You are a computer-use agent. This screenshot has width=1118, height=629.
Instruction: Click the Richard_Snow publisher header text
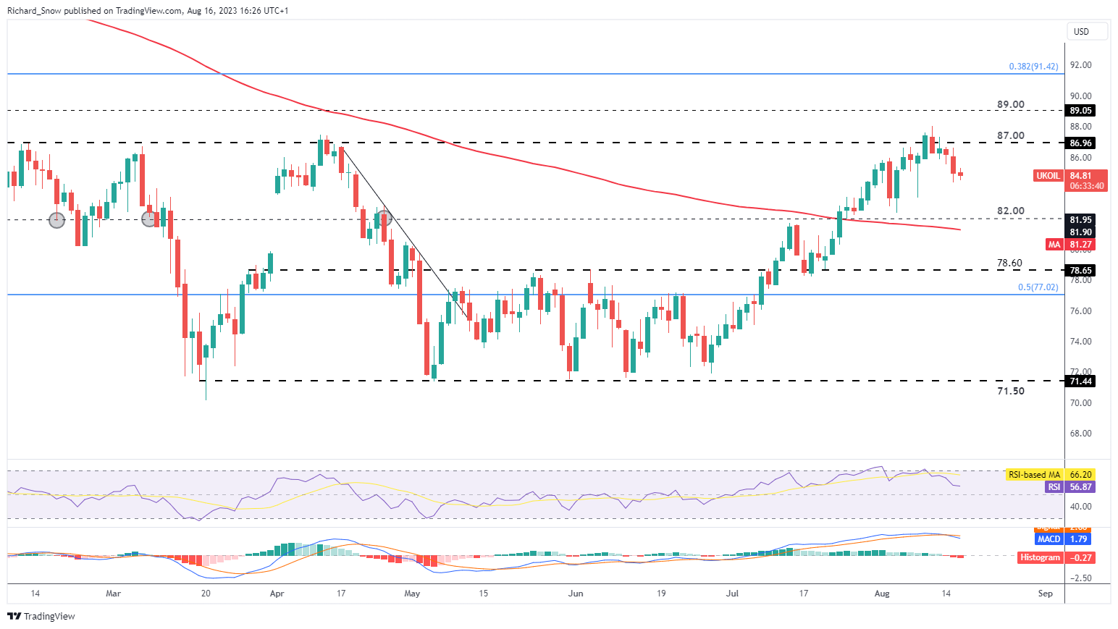[x=34, y=11]
